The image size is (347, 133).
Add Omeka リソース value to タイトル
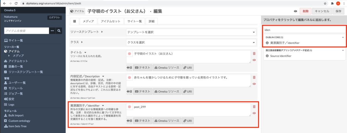(166, 67)
